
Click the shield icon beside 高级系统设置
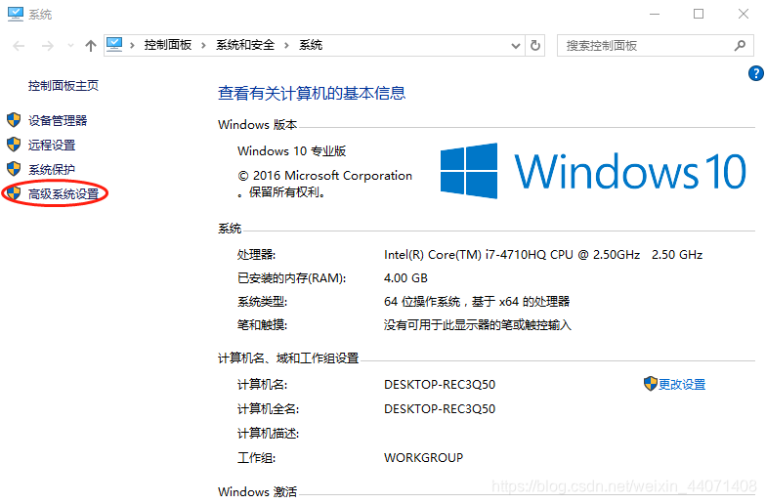(14, 193)
